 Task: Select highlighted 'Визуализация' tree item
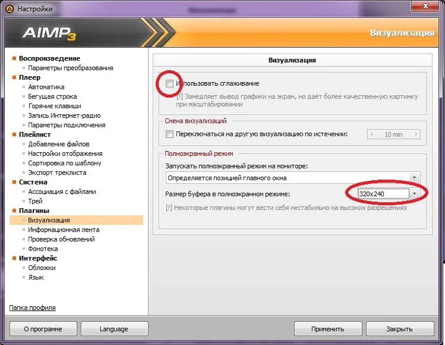[76, 220]
